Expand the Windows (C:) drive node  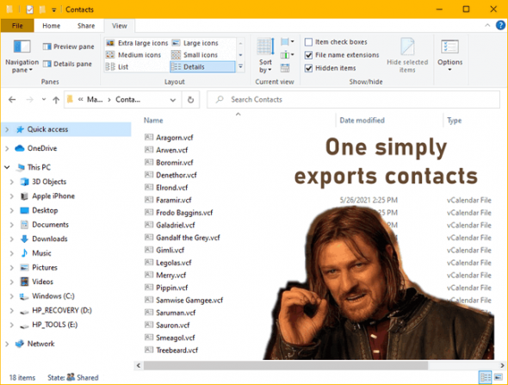pos(12,296)
